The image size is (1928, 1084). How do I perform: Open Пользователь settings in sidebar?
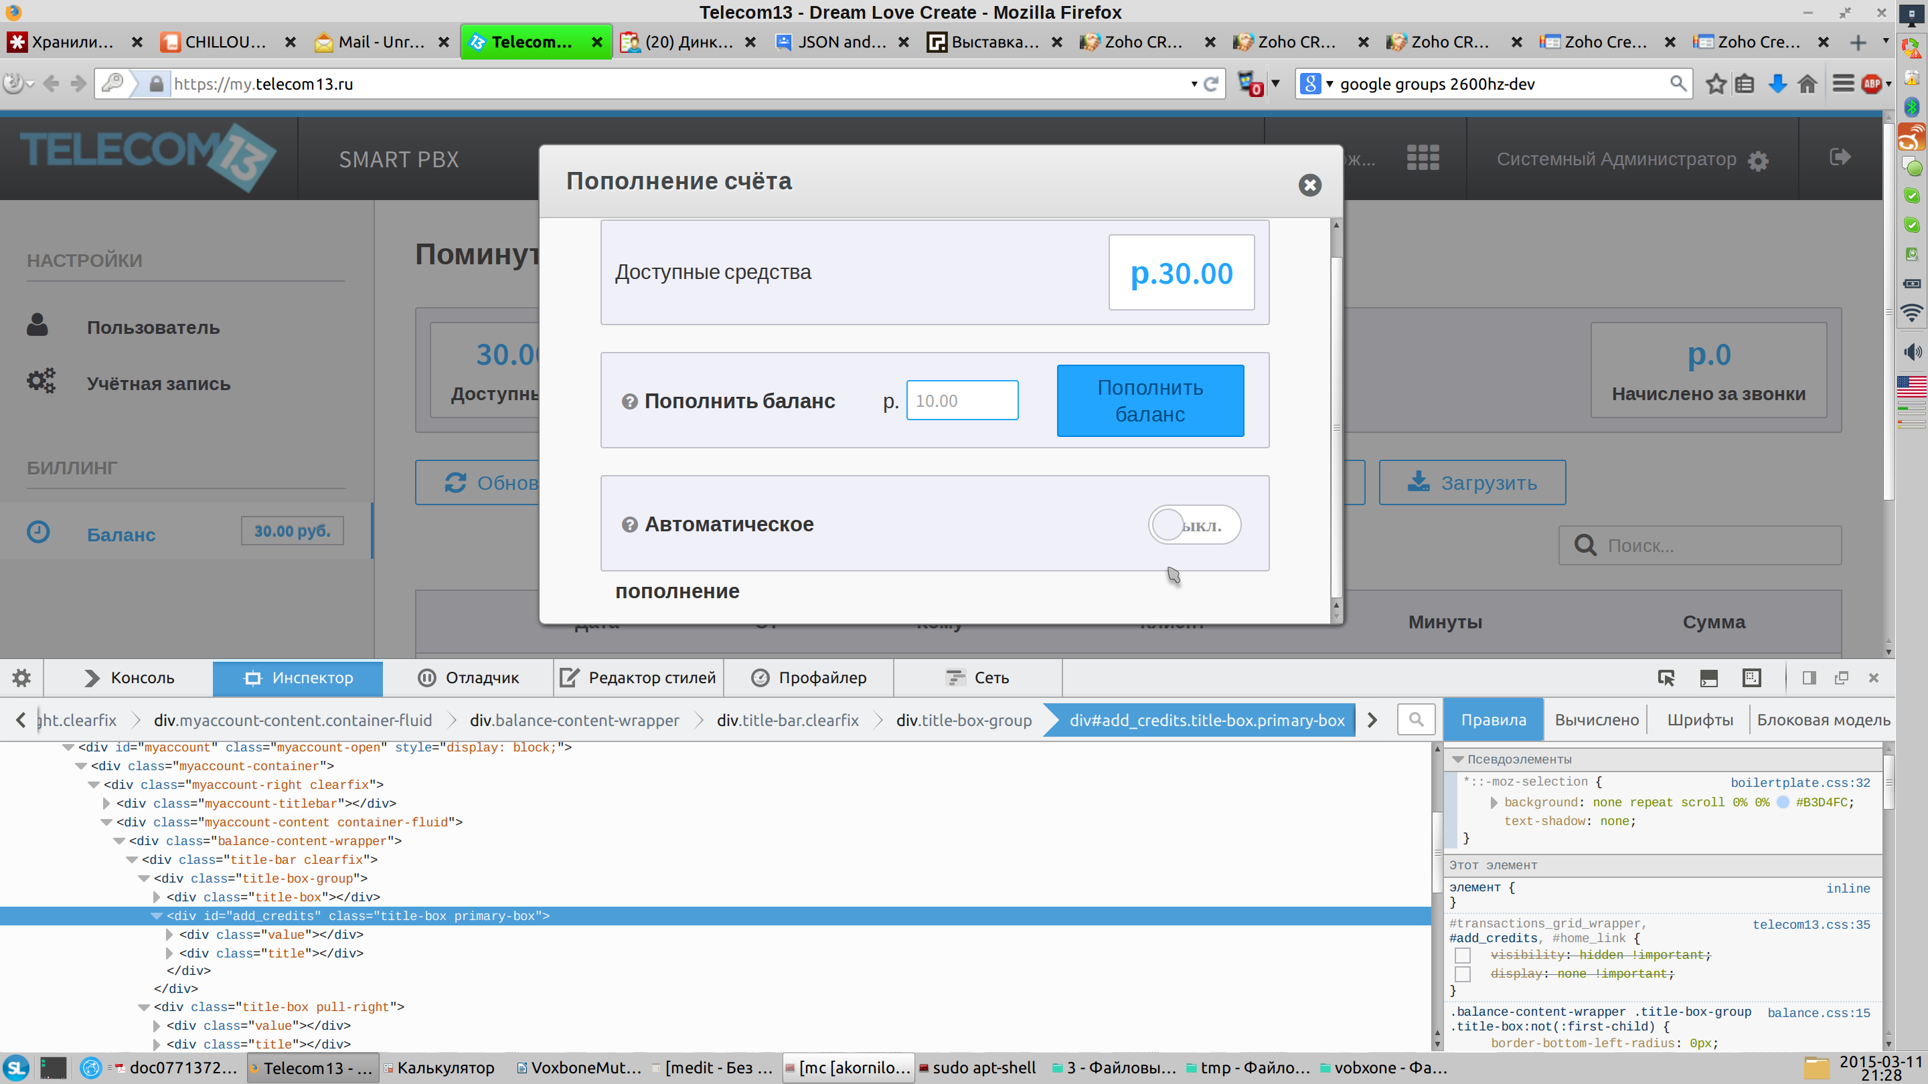point(153,327)
